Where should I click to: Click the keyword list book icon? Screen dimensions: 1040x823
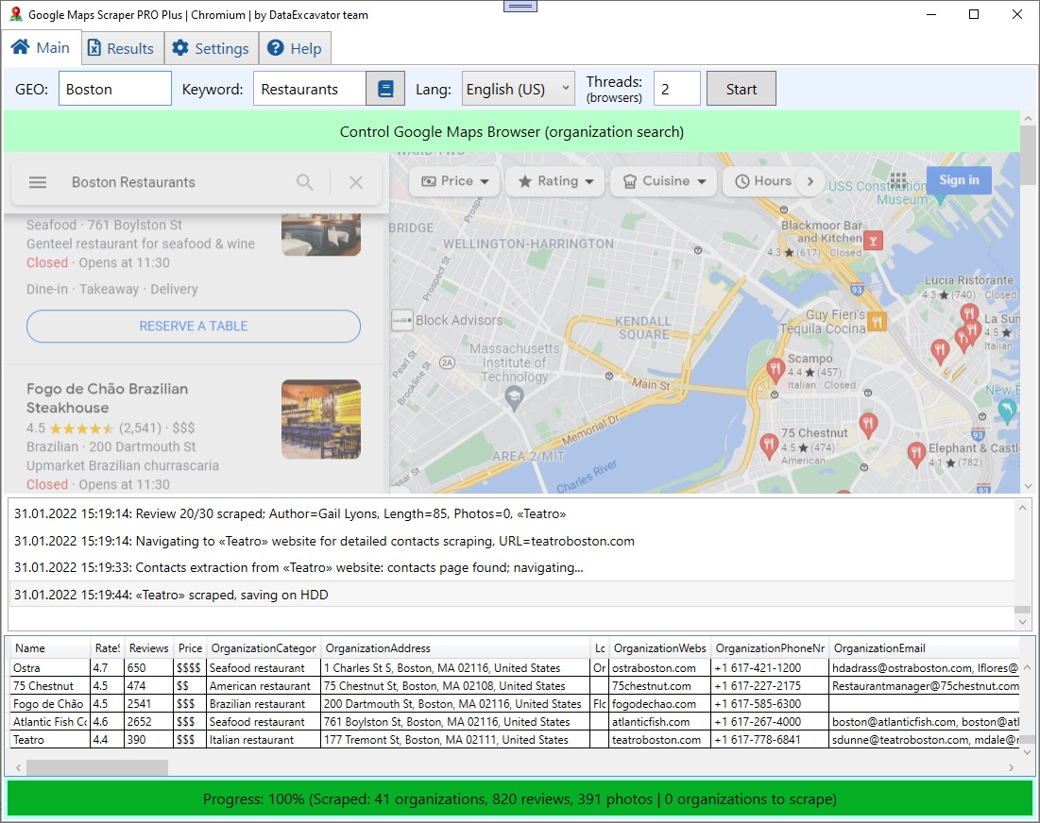385,89
